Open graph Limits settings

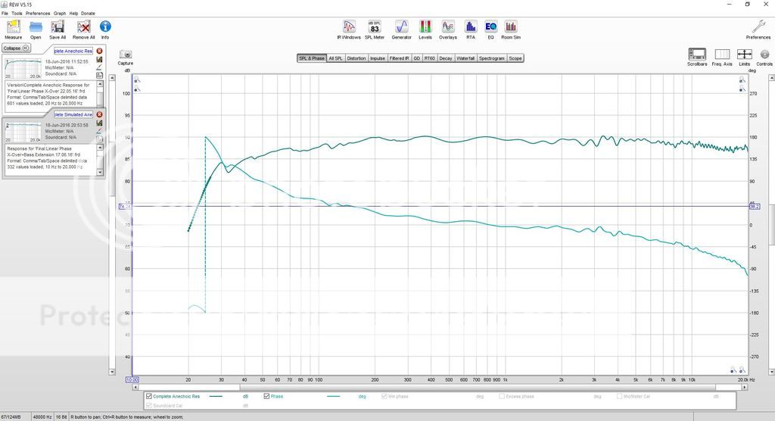tap(745, 56)
